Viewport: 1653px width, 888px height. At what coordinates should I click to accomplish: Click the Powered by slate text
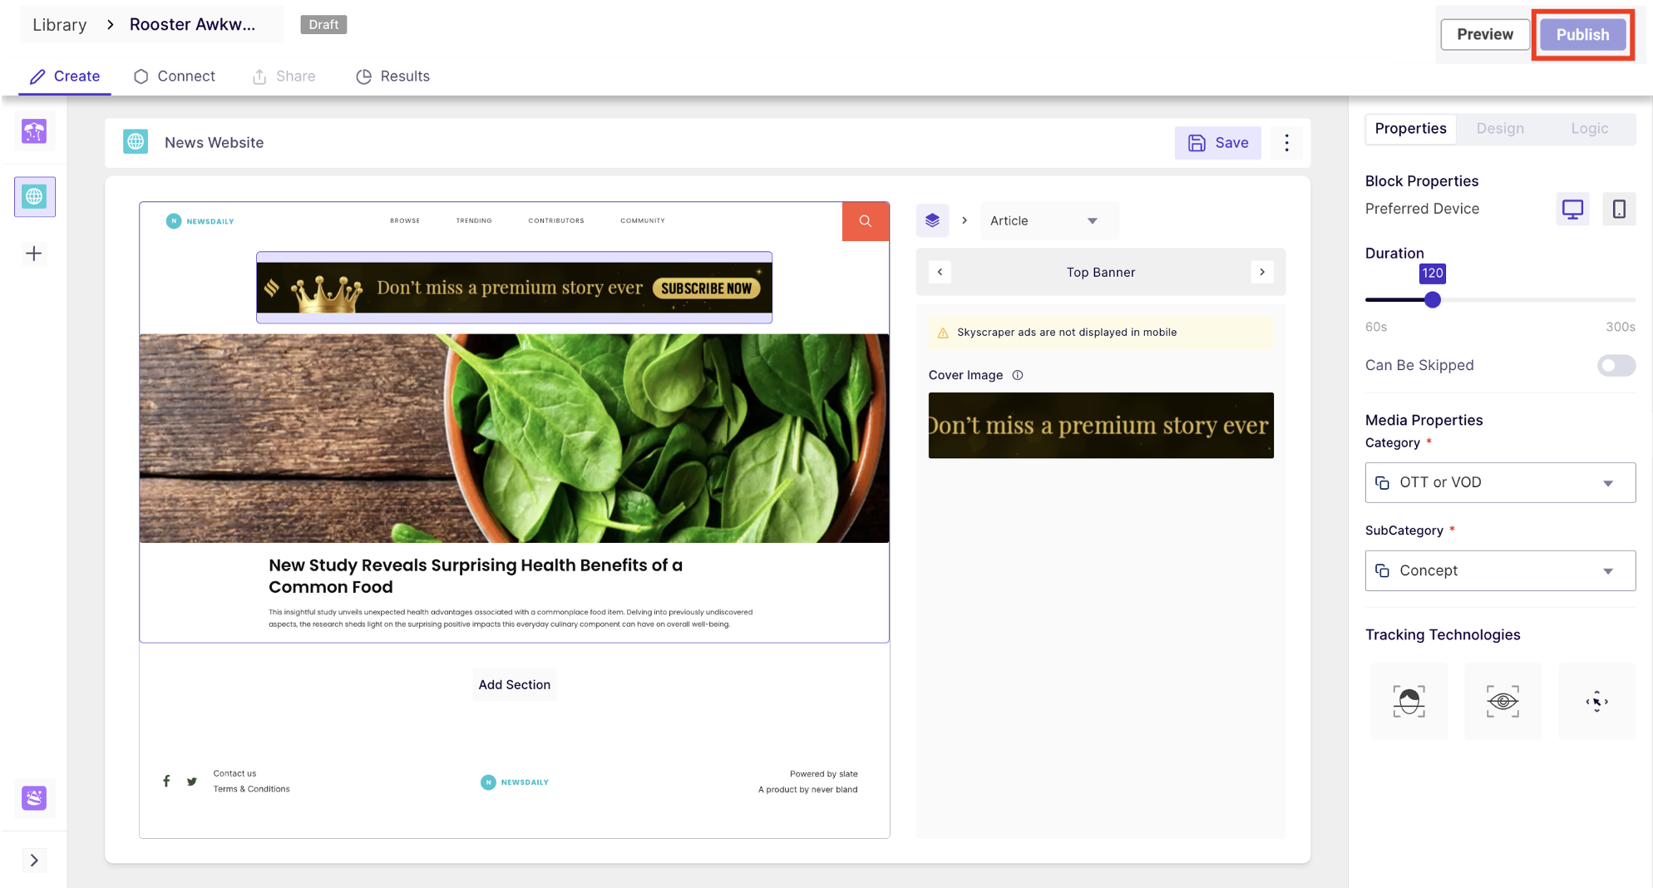click(823, 774)
